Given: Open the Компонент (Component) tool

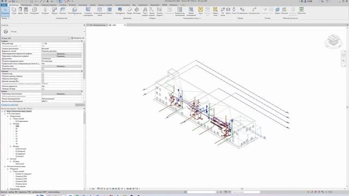Looking at the screenshot, I should pos(34,11).
